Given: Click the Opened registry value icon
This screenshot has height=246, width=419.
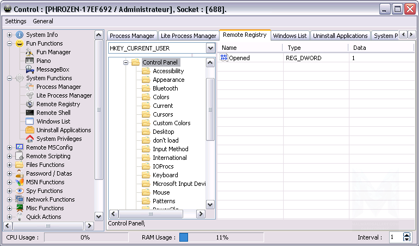Looking at the screenshot, I should point(224,58).
